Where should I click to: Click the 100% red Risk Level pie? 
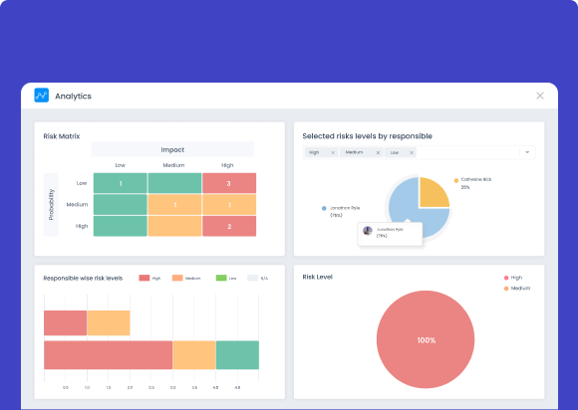(426, 339)
